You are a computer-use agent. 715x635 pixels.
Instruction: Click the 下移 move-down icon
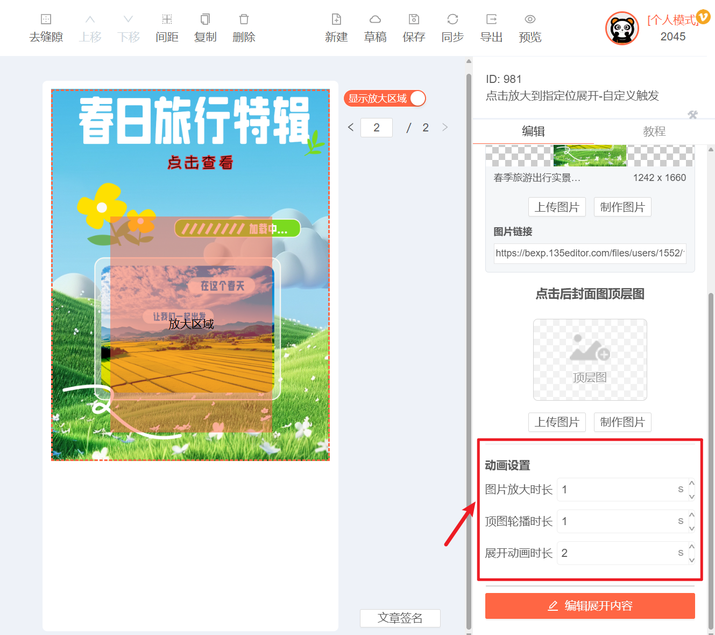[128, 19]
